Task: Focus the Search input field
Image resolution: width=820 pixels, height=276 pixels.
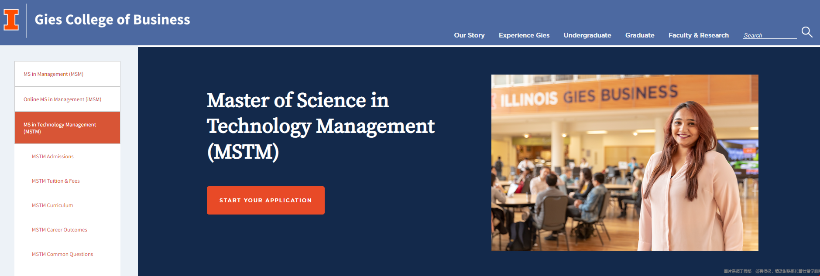Action: 770,35
